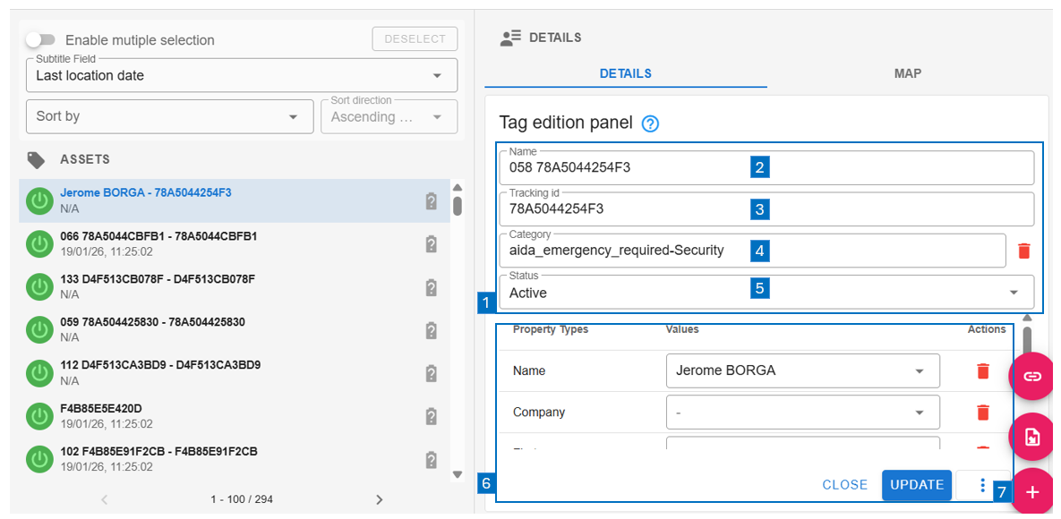Open the three-dot more options menu
This screenshot has height=519, width=1061.
[982, 485]
